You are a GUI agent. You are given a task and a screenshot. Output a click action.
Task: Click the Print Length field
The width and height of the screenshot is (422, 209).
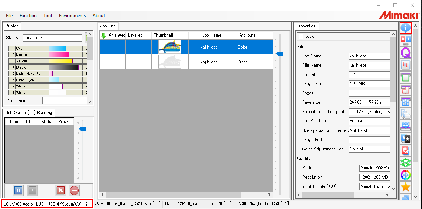(65, 100)
